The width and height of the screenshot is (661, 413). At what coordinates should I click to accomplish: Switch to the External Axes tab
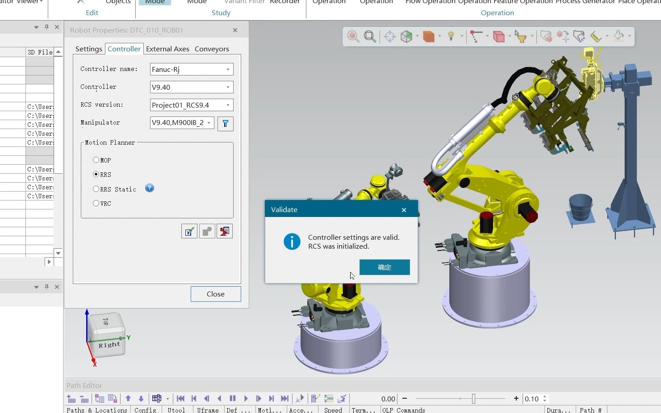click(x=167, y=49)
